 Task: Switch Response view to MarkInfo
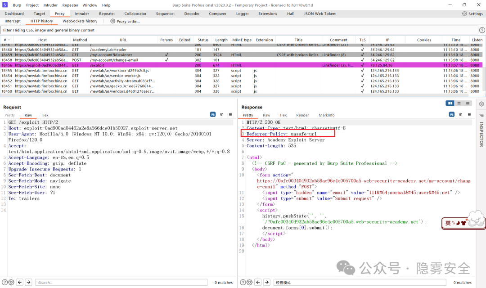point(327,115)
